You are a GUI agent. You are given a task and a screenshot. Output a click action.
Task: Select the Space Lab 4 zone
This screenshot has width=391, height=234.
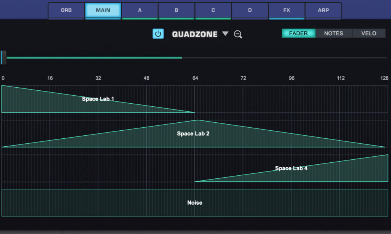[x=291, y=168]
